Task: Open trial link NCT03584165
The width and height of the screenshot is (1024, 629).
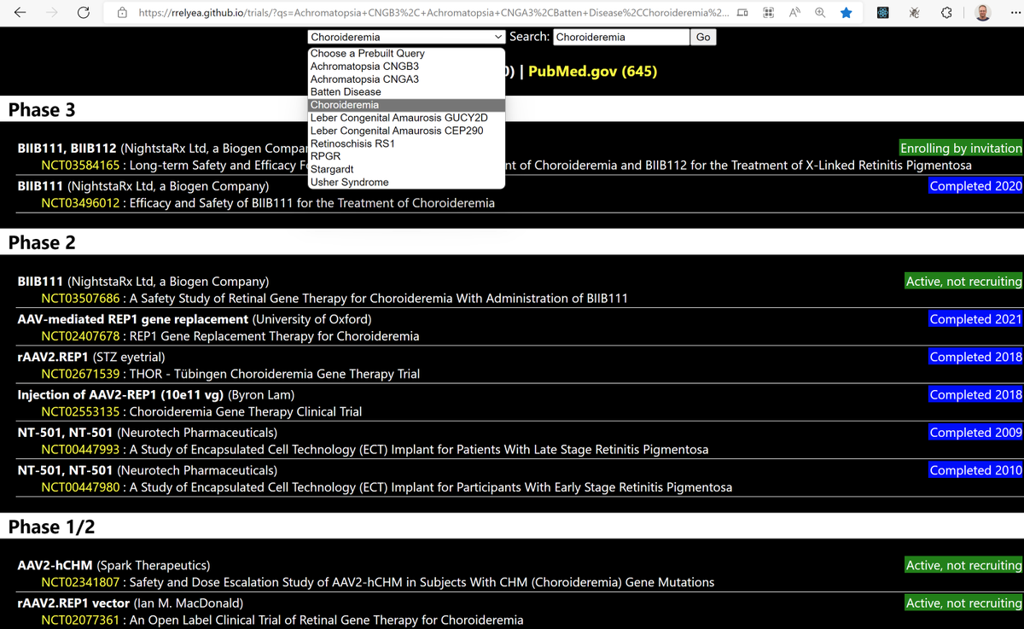Action: pyautogui.click(x=80, y=166)
